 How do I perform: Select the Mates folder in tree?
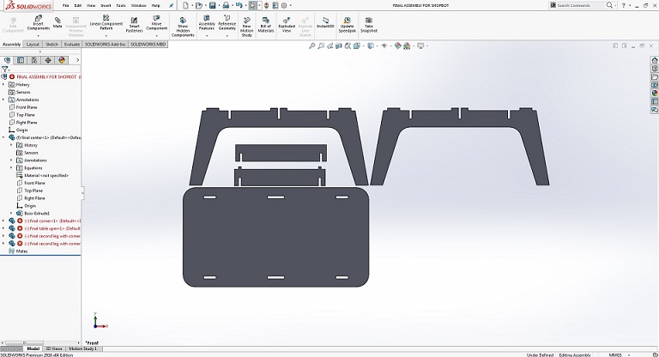tap(18, 251)
